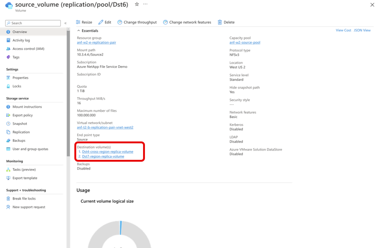Click the Resize button label
Image resolution: width=380 pixels, height=248 pixels.
point(87,22)
